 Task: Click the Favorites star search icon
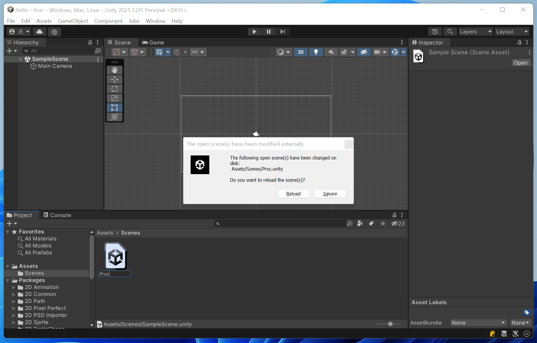tap(383, 224)
